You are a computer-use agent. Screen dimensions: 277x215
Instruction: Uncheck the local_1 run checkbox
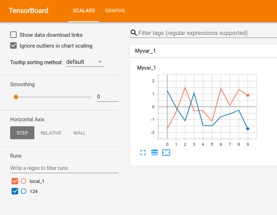15,181
